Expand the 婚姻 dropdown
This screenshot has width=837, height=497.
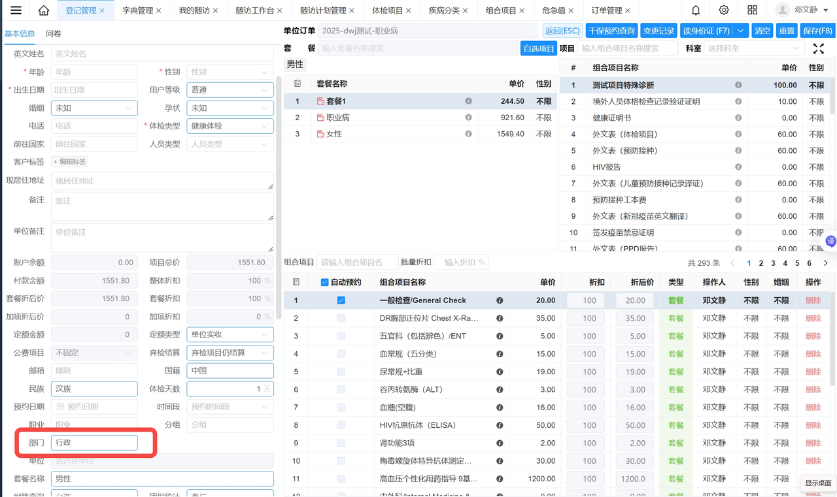tap(94, 108)
